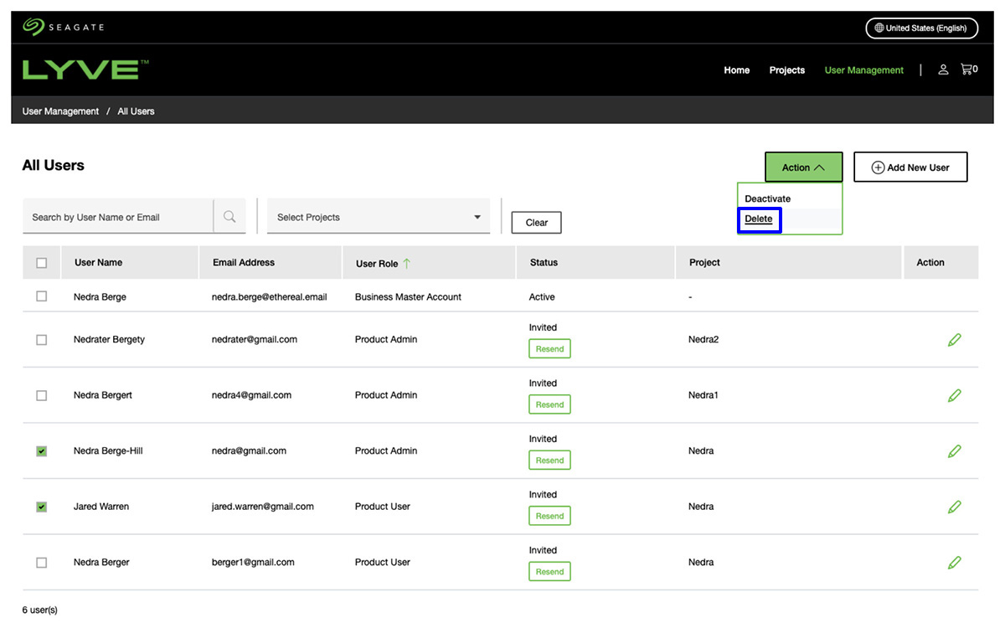Click the All Users breadcrumb

[x=136, y=111]
